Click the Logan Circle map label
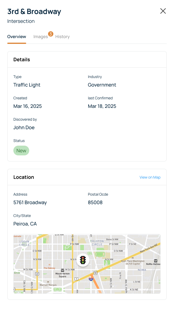Image resolution: width=174 pixels, height=312 pixels. point(24,243)
